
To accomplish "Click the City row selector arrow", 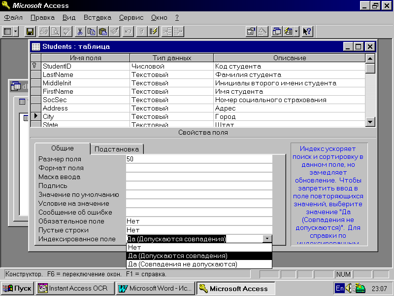I will pyautogui.click(x=36, y=116).
